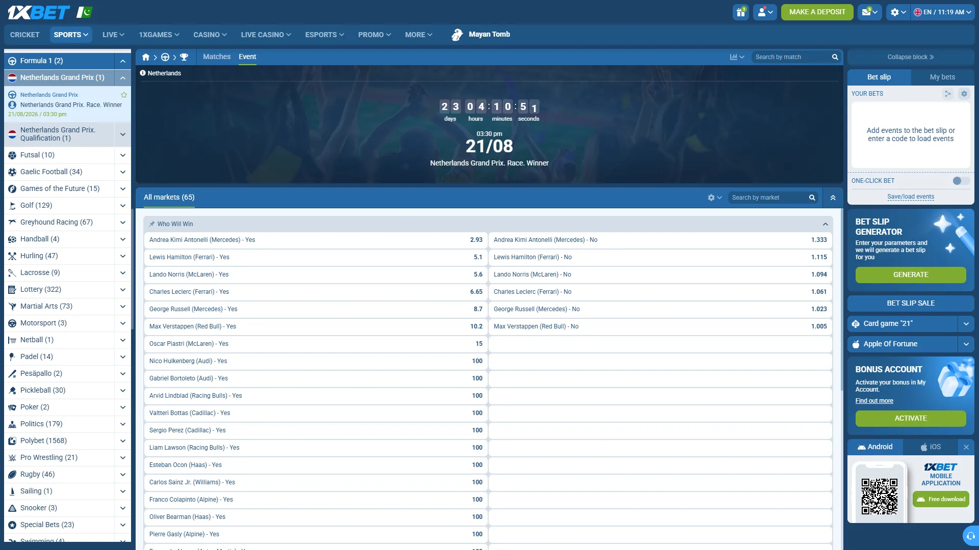
Task: Click the Activate bonus button
Action: click(911, 419)
